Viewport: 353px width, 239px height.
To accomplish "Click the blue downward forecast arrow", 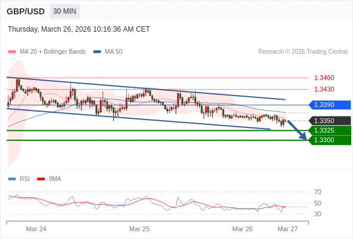I will (297, 130).
